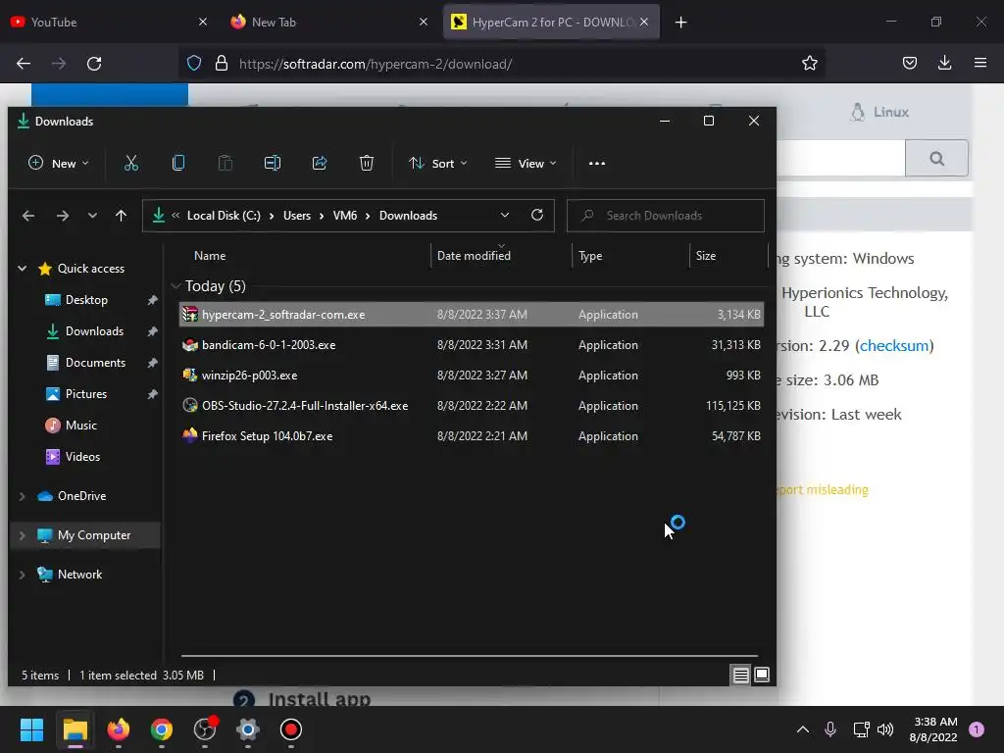Select bandicam-6-0-1-2003.exe file
The image size is (1004, 753).
tap(472, 345)
